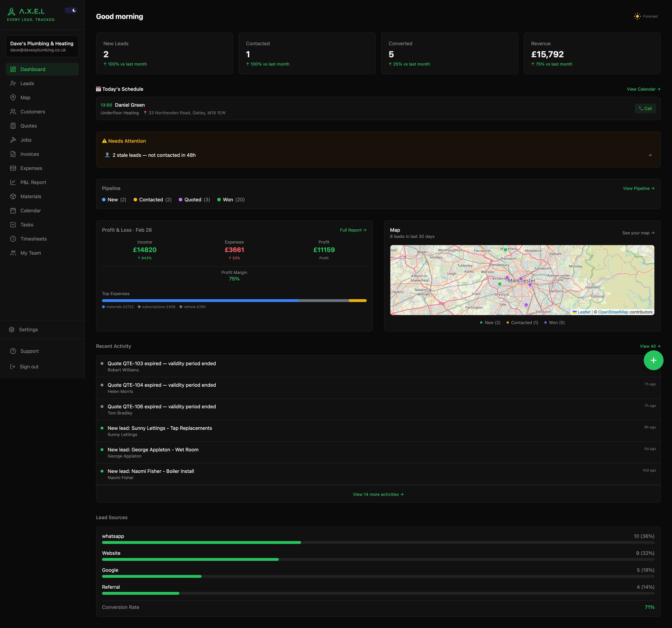Click the Timesheets clock icon

tap(13, 238)
